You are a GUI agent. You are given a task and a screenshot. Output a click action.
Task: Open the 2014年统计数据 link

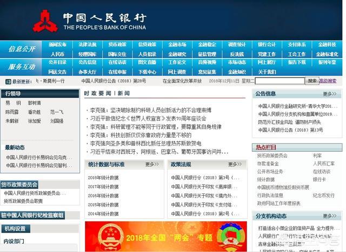click(103, 214)
